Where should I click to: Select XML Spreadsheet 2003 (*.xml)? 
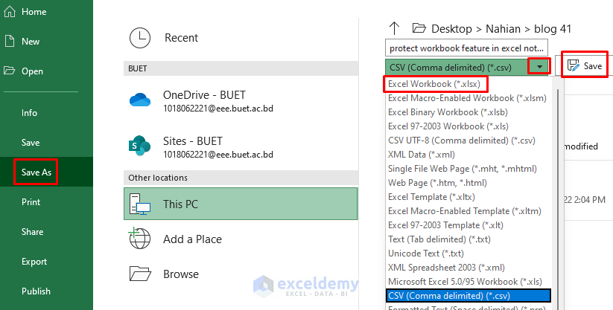[446, 268]
